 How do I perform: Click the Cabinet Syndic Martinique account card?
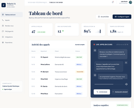coord(12,87)
